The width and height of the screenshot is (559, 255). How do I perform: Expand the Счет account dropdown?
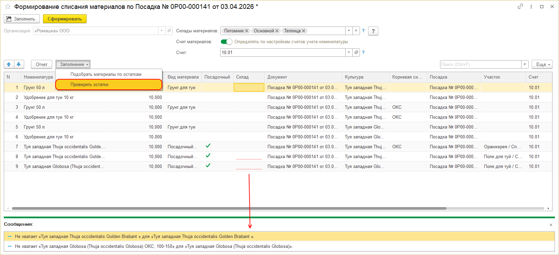(x=349, y=52)
